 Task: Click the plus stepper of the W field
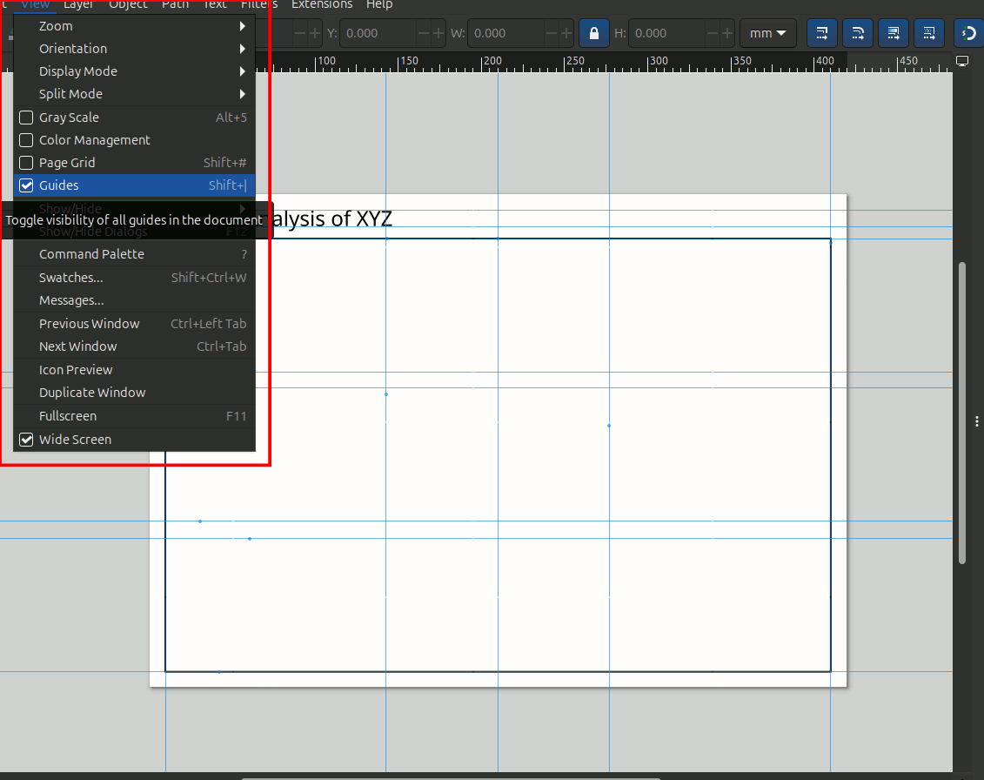pyautogui.click(x=566, y=33)
